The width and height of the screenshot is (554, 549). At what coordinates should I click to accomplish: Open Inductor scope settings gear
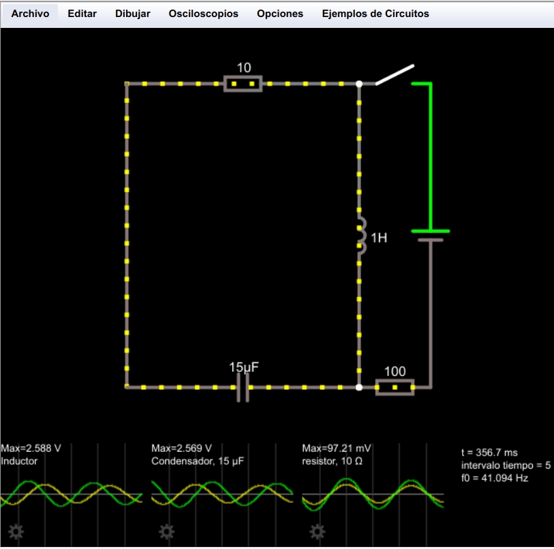[16, 532]
